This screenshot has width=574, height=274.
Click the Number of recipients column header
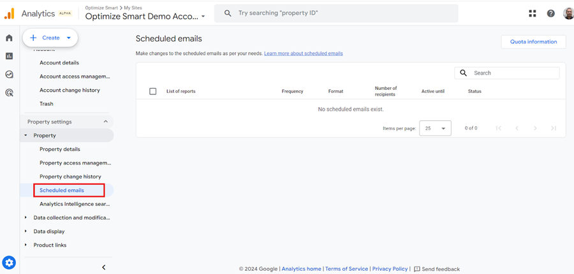tap(386, 92)
